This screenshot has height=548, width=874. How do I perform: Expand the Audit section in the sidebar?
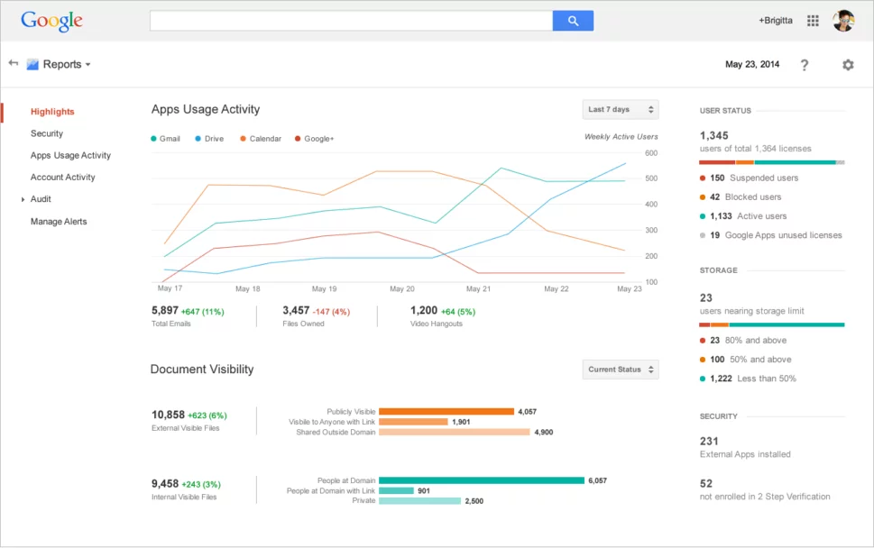click(40, 199)
